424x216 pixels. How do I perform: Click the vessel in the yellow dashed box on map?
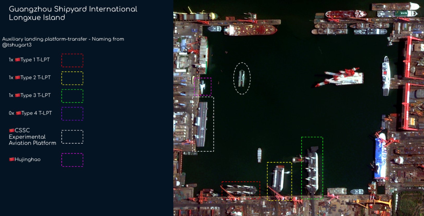point(278,178)
